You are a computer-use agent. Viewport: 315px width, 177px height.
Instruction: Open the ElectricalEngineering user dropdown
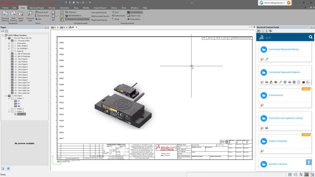click(275, 3)
